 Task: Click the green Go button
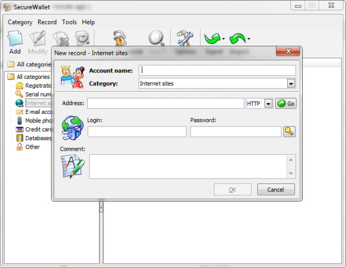click(286, 103)
